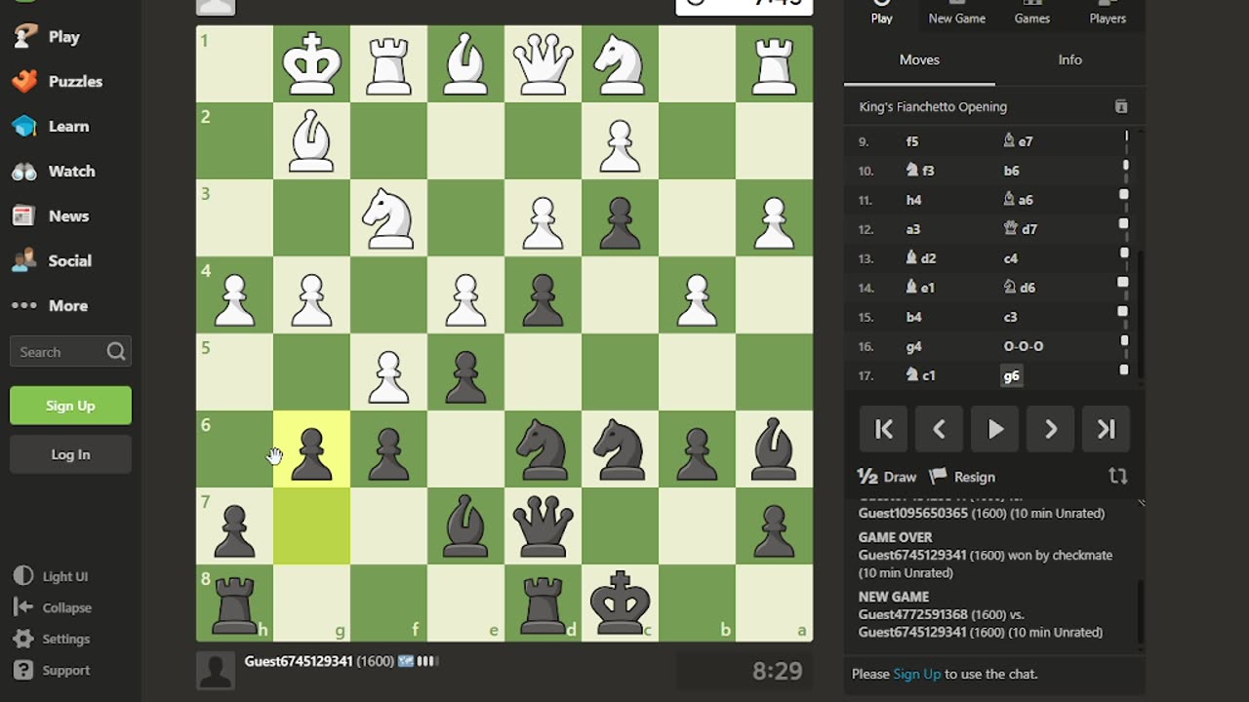This screenshot has height=702, width=1249.
Task: Click the Search input field
Action: (x=70, y=352)
